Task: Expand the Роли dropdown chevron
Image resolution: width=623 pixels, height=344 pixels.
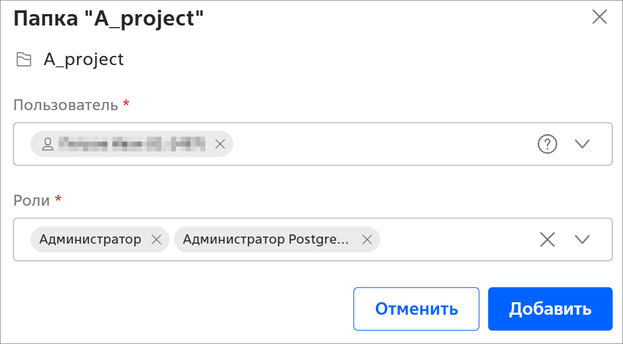Action: click(x=582, y=239)
